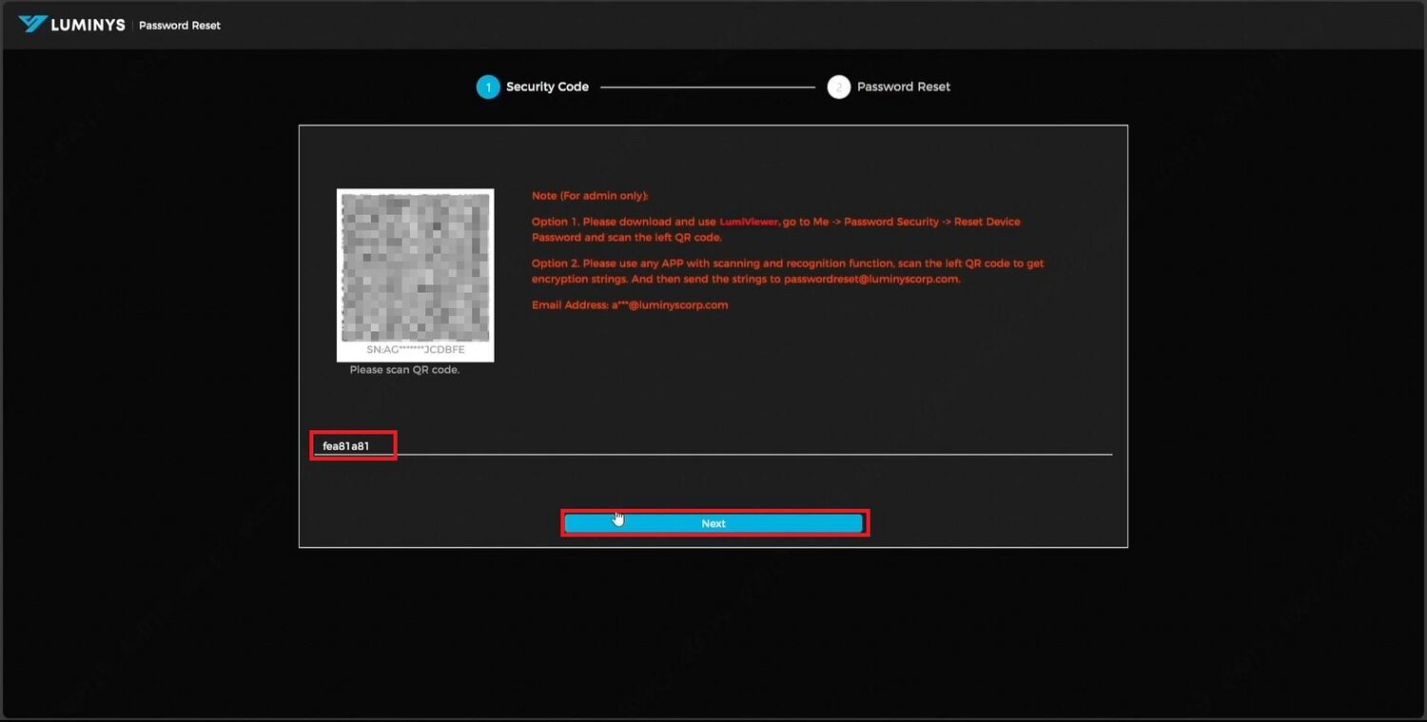
Task: Click the masked a***@luminyscorp.com email
Action: [670, 305]
